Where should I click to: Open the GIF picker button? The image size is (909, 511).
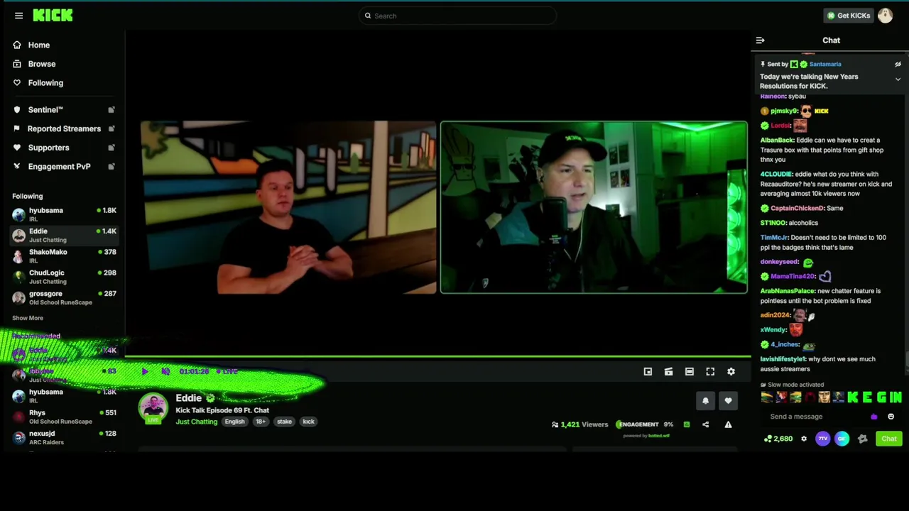click(842, 439)
